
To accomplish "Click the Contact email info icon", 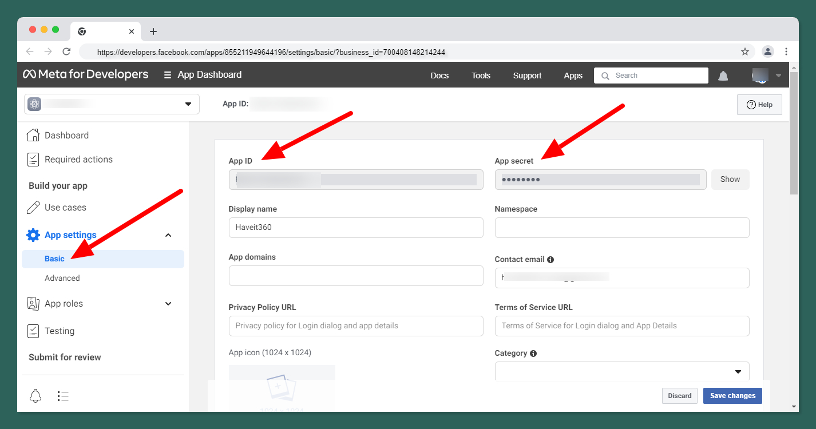I will pyautogui.click(x=550, y=260).
